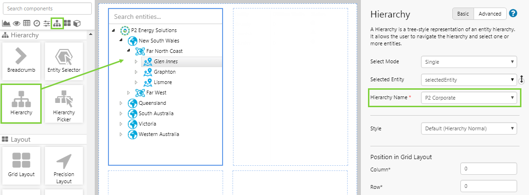The width and height of the screenshot is (529, 195).
Task: Click the South Australia globe icon
Action: (x=133, y=114)
